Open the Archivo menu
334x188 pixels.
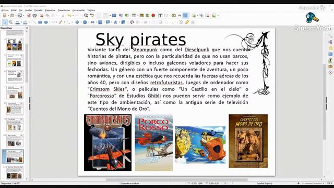5,10
